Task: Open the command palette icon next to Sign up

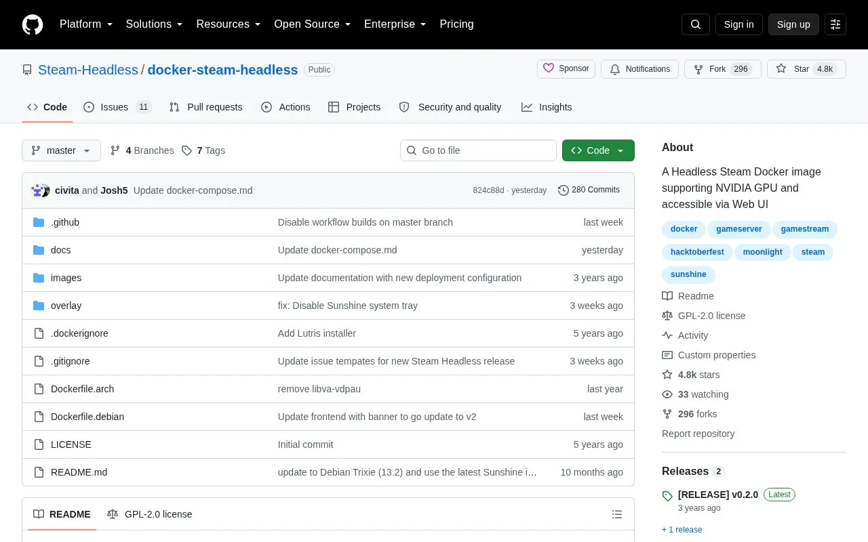Action: click(x=835, y=24)
